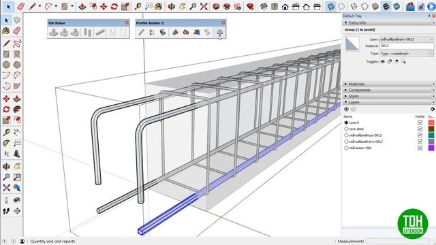Viewport: 436px width, 245px height.
Task: Click the Name column header in Layers
Action: [348, 116]
